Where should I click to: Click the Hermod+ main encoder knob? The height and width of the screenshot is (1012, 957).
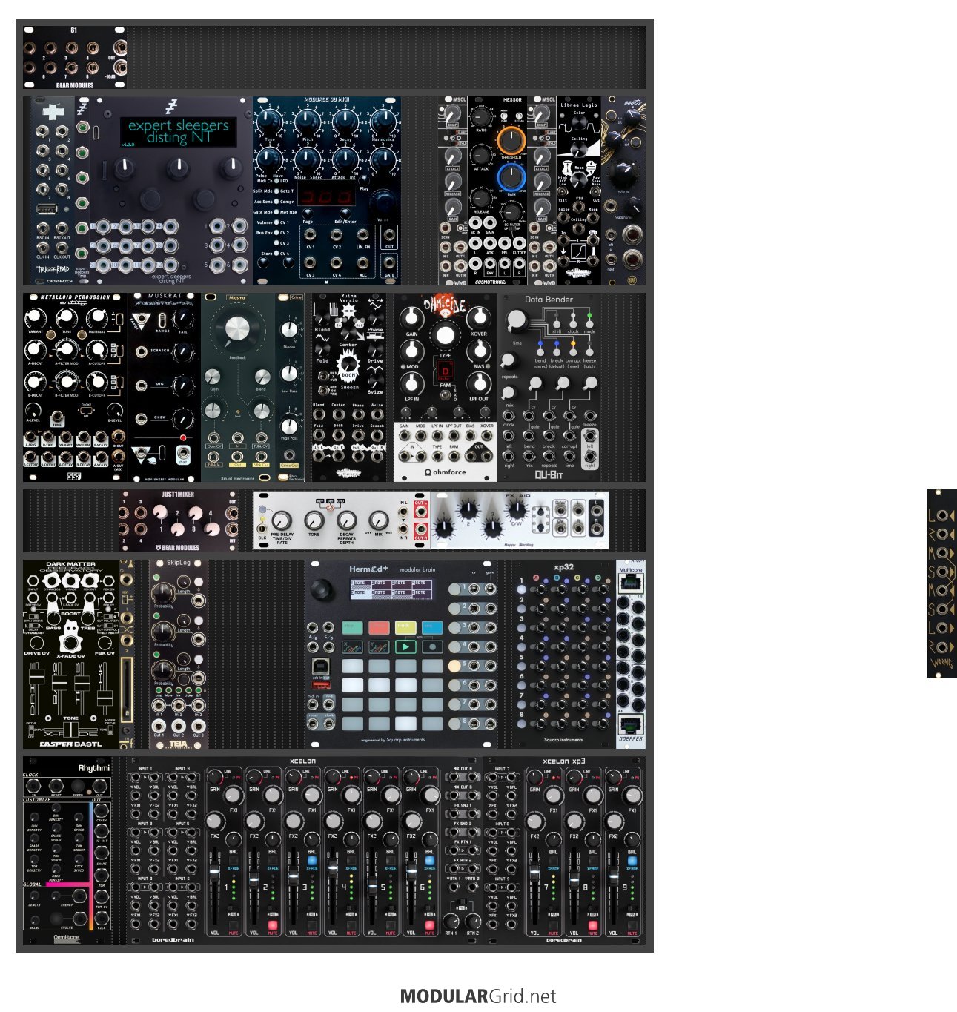coord(321,590)
